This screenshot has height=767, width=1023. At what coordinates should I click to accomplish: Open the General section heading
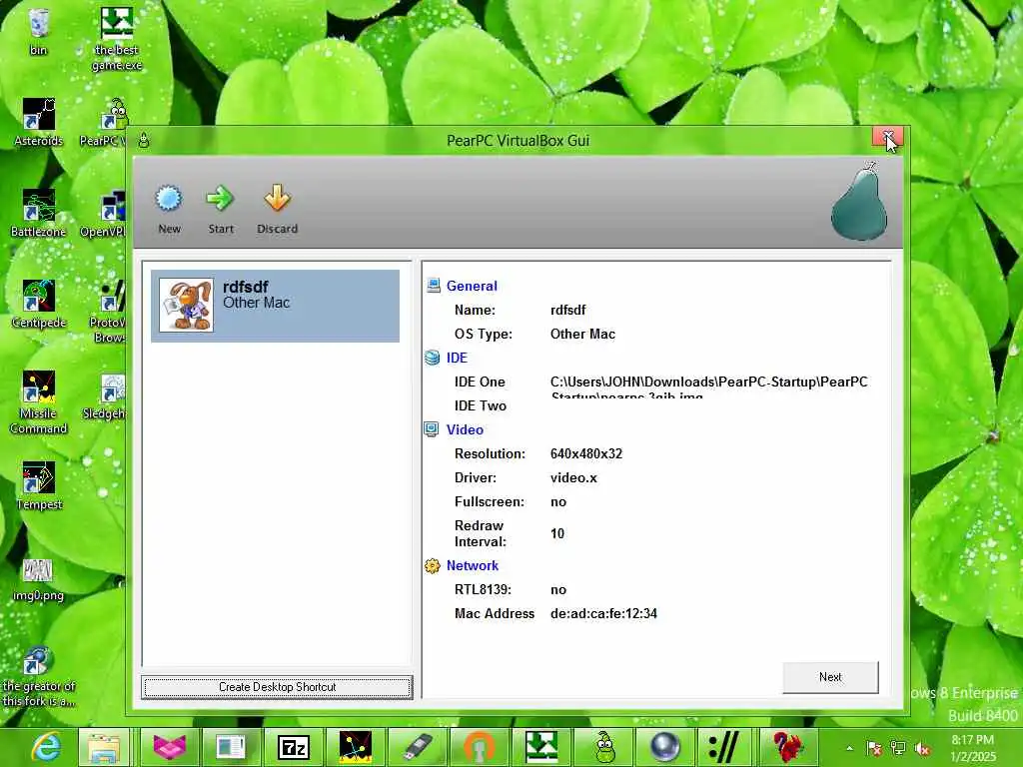(472, 286)
